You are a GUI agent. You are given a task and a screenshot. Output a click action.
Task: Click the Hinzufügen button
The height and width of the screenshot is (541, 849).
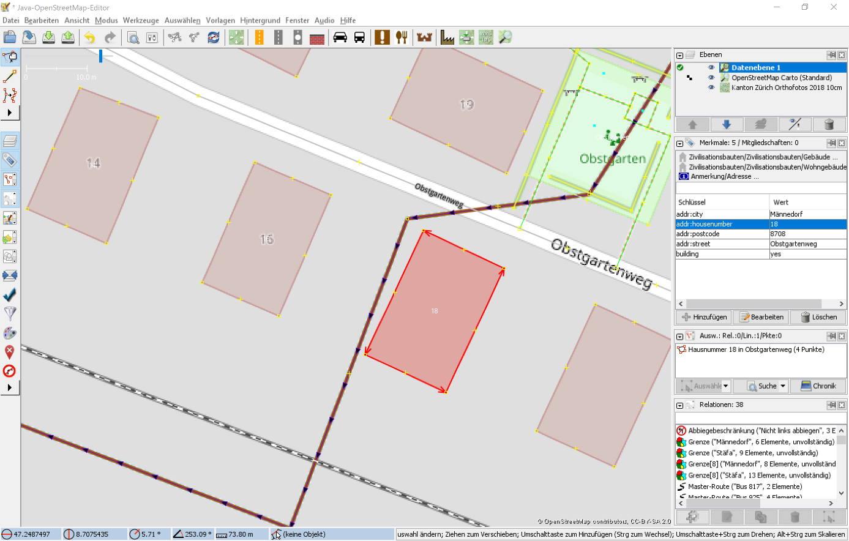(x=704, y=317)
